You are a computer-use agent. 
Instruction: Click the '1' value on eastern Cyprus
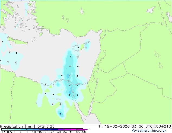(86, 47)
